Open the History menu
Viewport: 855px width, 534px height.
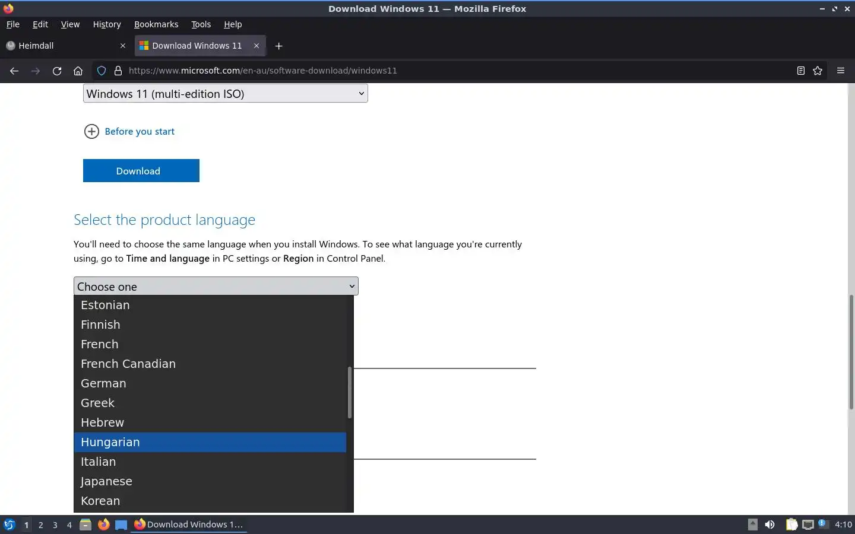(107, 24)
